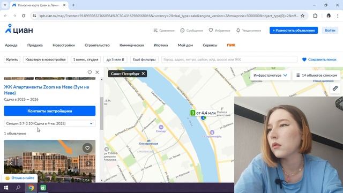Open Windows taskbar search
The image size is (343, 193).
coord(18,188)
